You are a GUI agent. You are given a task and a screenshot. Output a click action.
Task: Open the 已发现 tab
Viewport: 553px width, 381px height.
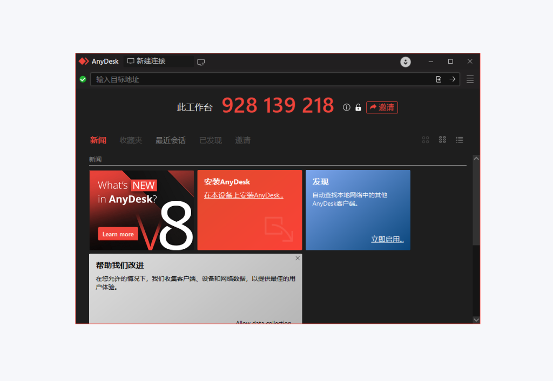[x=211, y=140]
